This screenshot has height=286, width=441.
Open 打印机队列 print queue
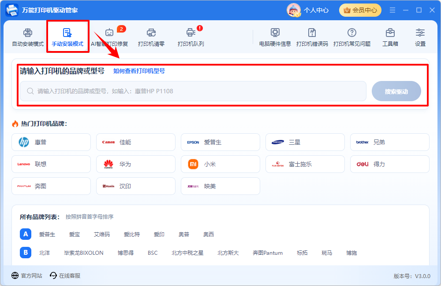pos(191,37)
